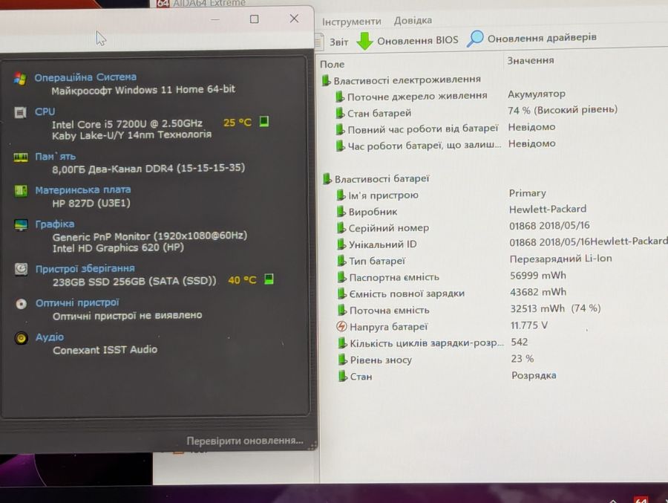Screen dimensions: 668x503
Task: Select the Стан row at list bottom
Action: coord(361,377)
